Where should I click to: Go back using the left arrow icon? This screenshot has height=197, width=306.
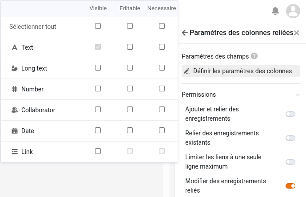pyautogui.click(x=185, y=32)
